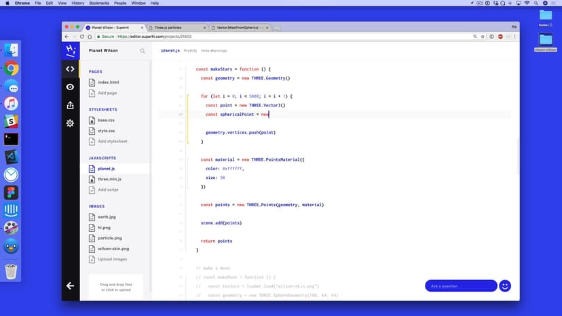The width and height of the screenshot is (562, 316).
Task: Click the share export icon in sidebar
Action: (70, 105)
